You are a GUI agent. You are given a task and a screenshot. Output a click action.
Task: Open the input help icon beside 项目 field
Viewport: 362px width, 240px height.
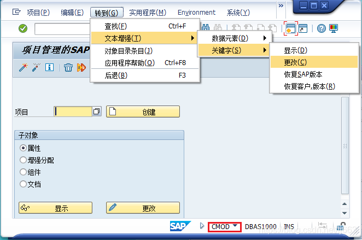[x=97, y=112]
